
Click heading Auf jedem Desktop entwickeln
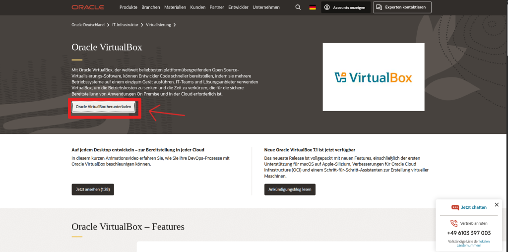pyautogui.click(x=138, y=150)
